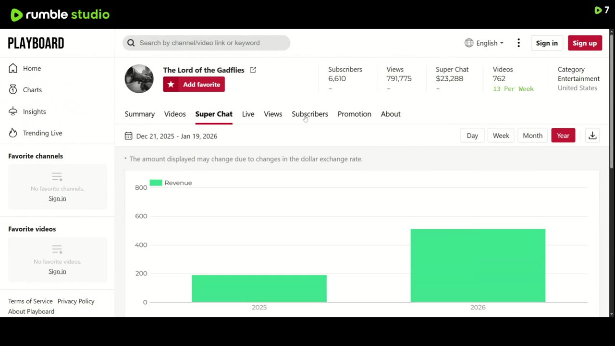The height and width of the screenshot is (346, 615).
Task: Switch to the Views tab
Action: pos(273,114)
